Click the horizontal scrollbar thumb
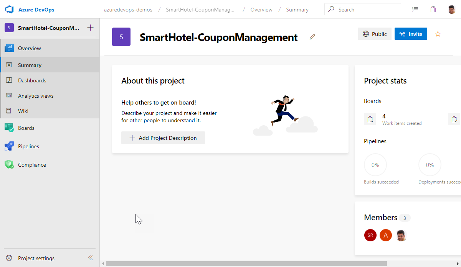 tap(246, 264)
